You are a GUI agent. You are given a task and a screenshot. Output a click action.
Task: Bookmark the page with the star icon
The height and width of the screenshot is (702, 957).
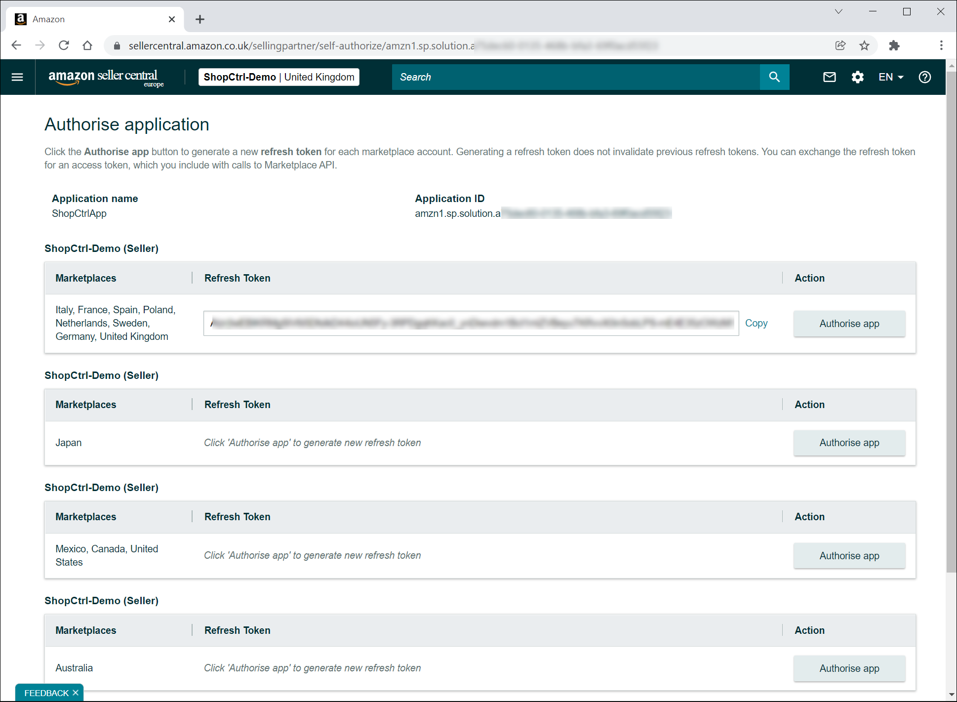[864, 45]
